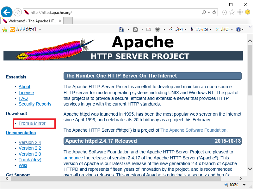
Task: Open the FAQ link
Action: tap(23, 98)
